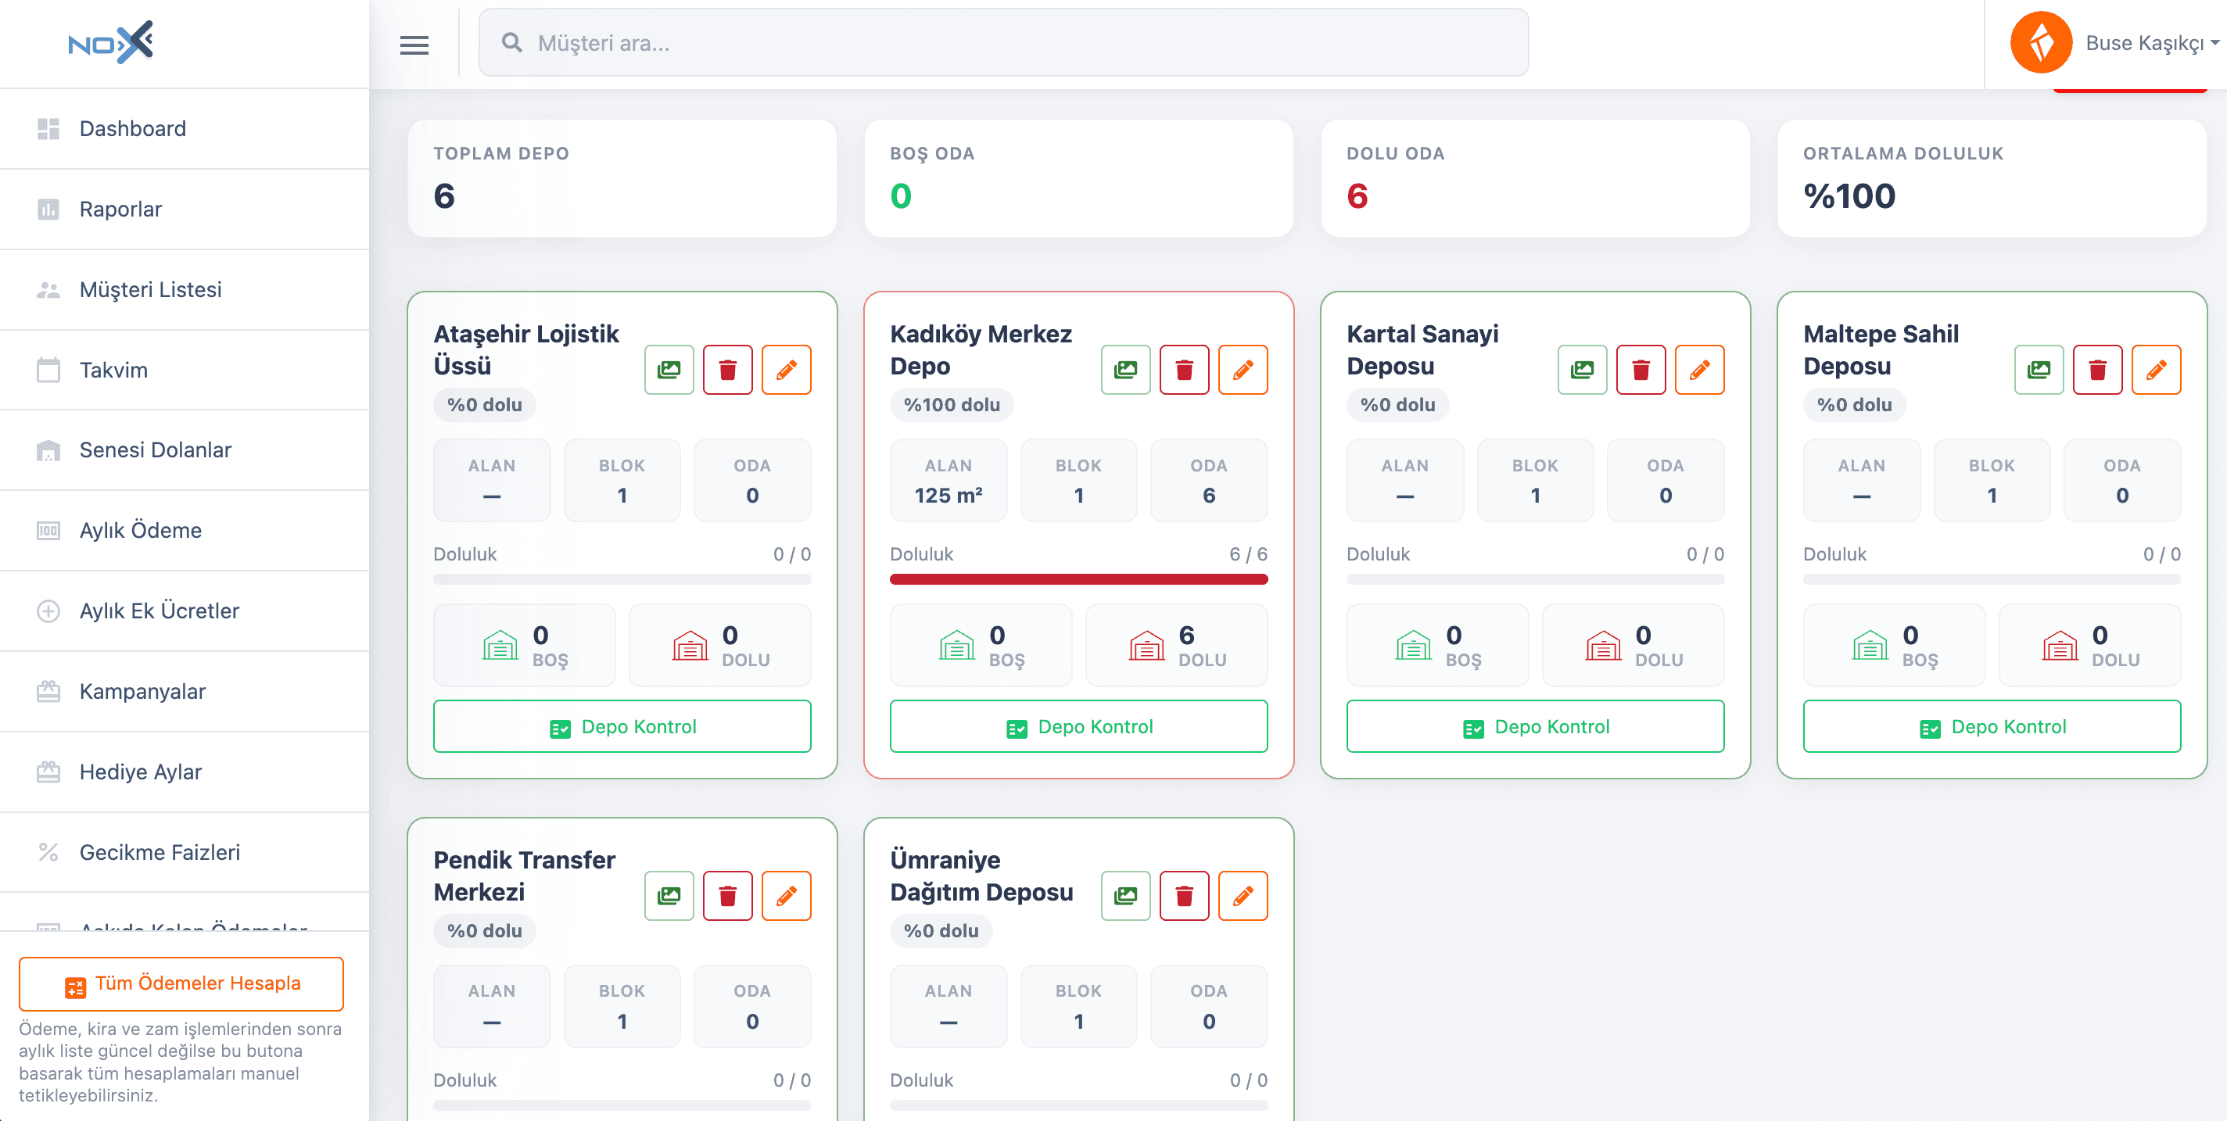The height and width of the screenshot is (1121, 2227).
Task: Click the NOX logo
Action: [x=111, y=42]
